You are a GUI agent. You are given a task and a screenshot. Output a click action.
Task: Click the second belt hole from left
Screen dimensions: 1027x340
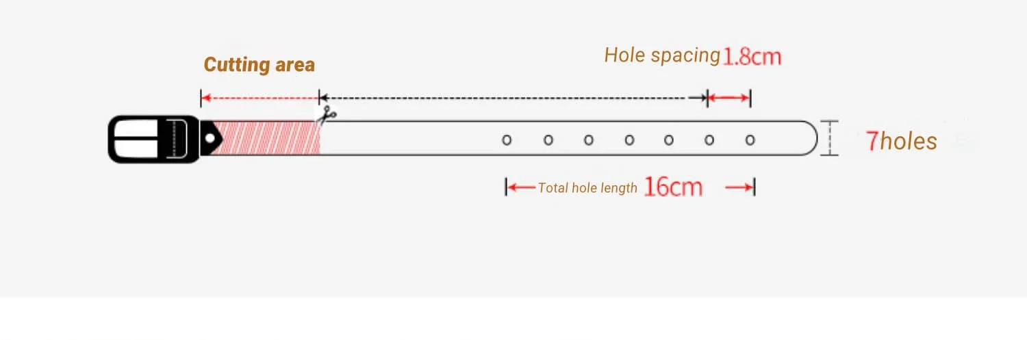pyautogui.click(x=548, y=140)
